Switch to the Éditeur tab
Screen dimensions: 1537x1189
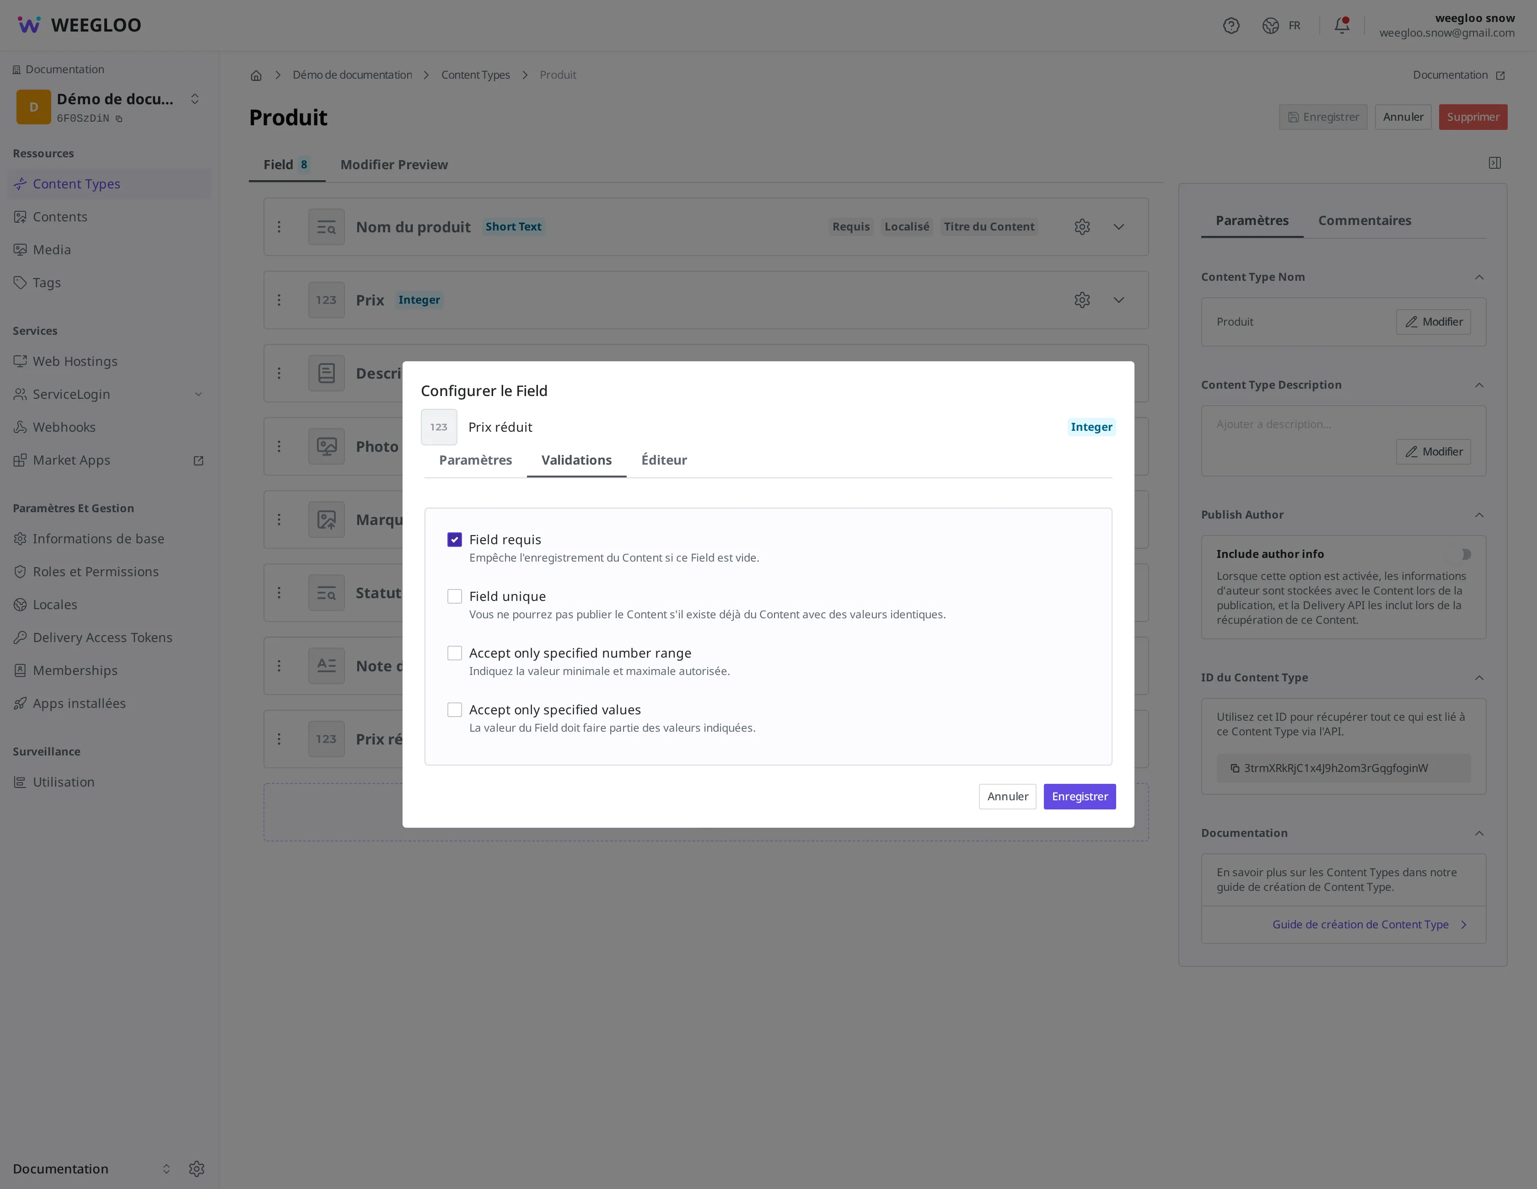664,460
